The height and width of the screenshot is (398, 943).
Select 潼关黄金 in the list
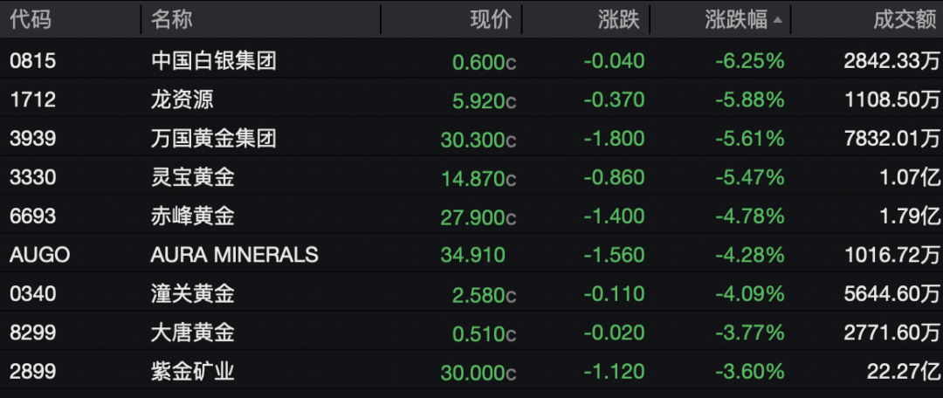[193, 294]
